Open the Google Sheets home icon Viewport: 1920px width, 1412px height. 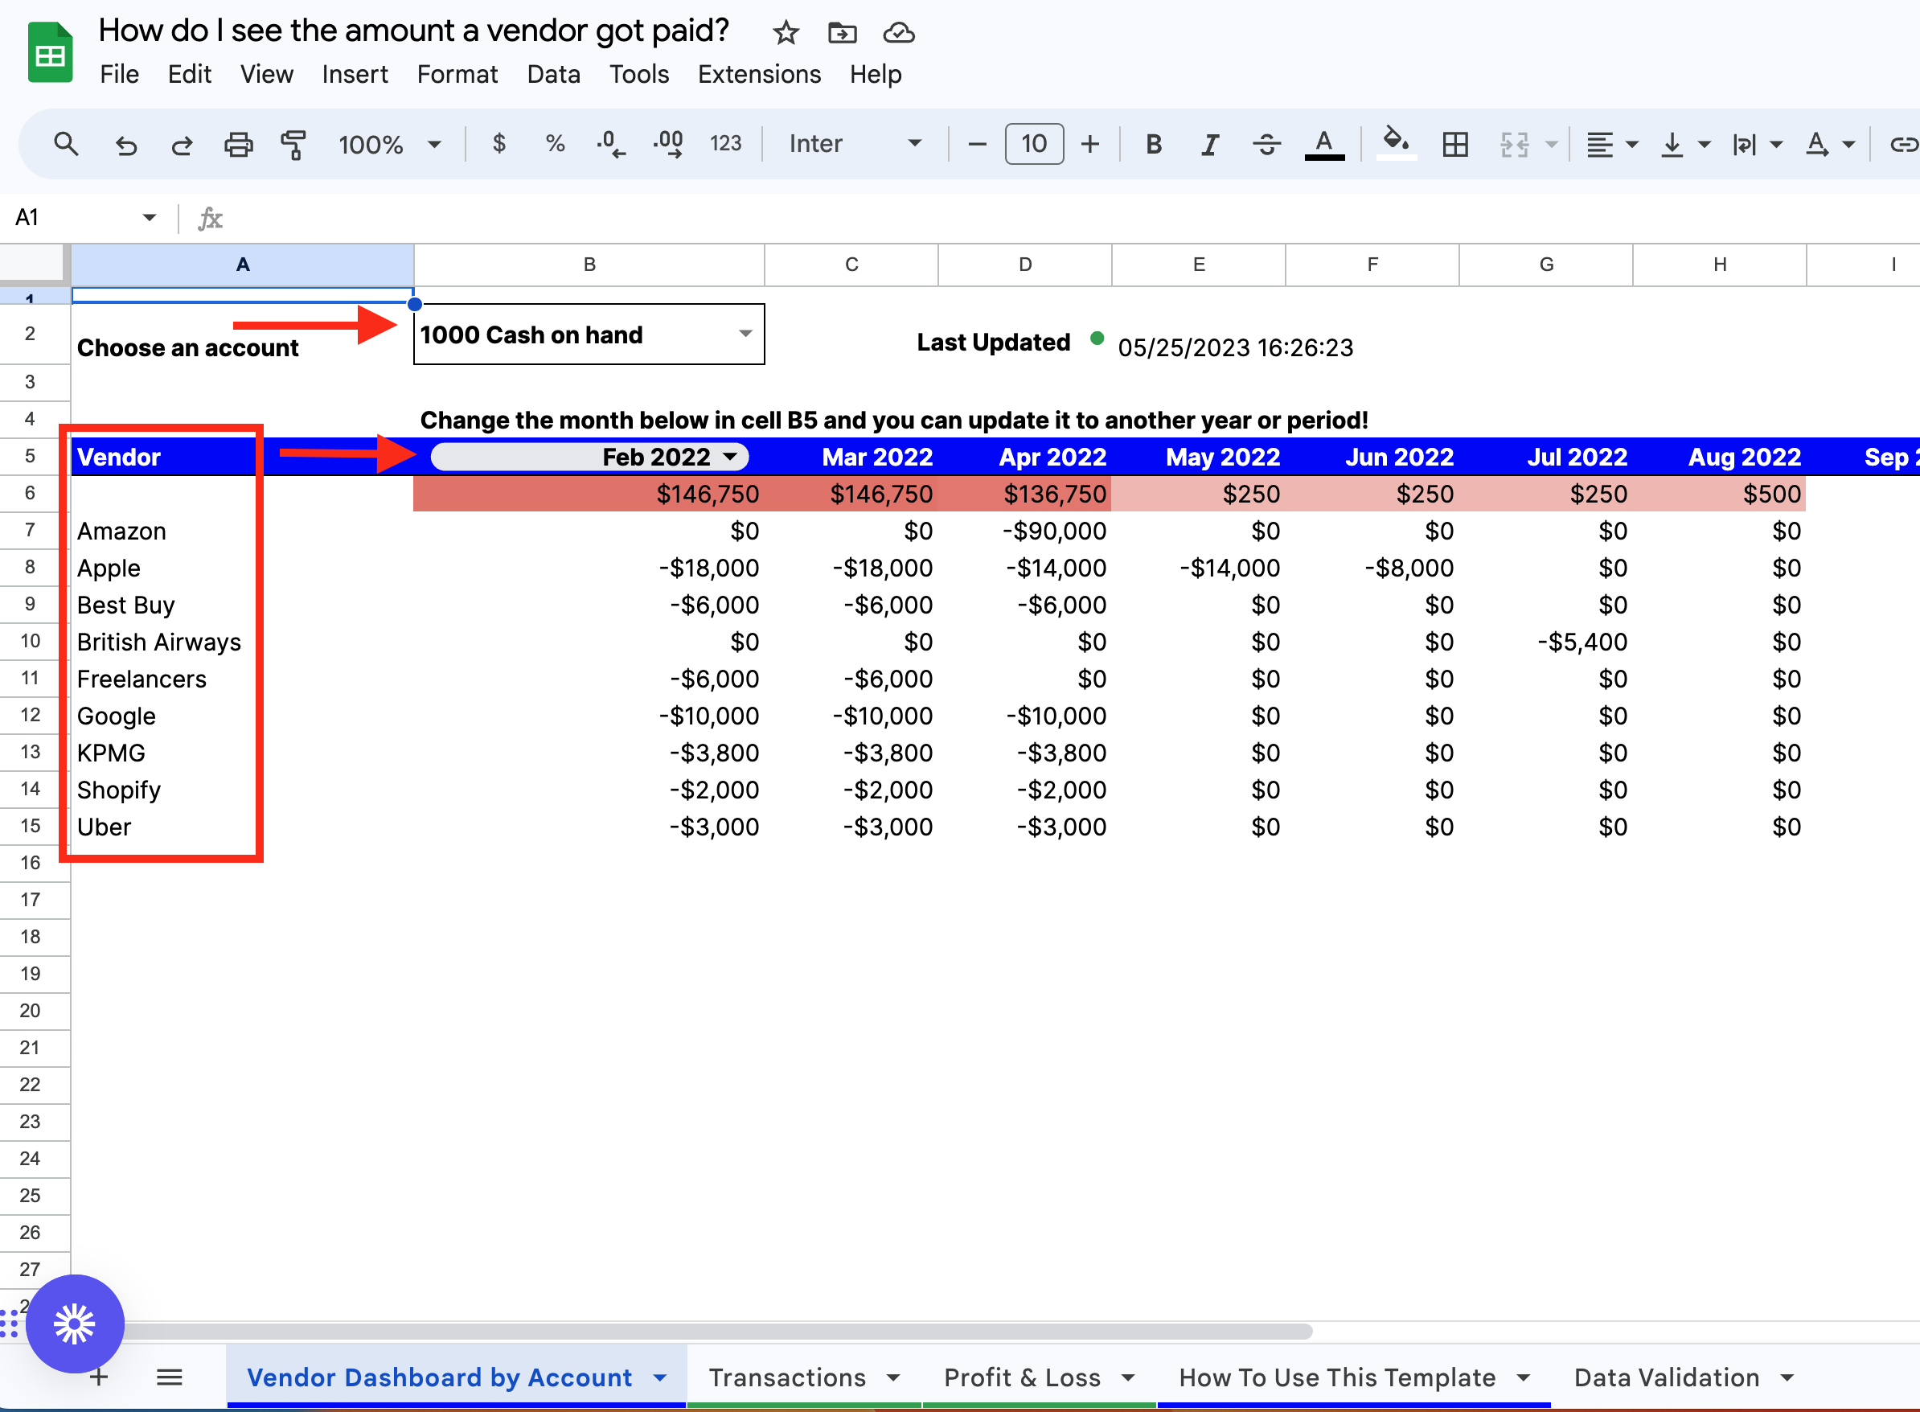(50, 53)
